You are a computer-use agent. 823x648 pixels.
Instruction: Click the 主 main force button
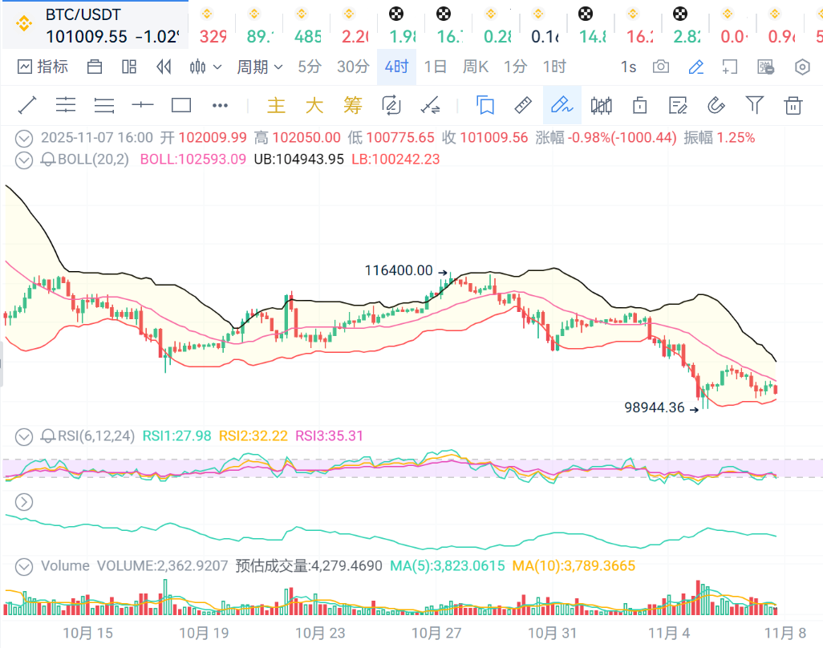coord(276,105)
